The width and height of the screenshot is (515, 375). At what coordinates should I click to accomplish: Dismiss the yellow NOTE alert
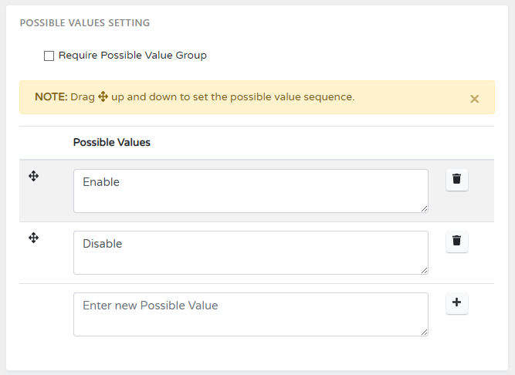coord(475,99)
